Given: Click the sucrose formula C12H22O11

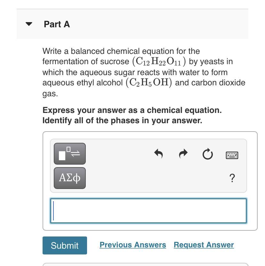Looking at the screenshot, I should [159, 61].
